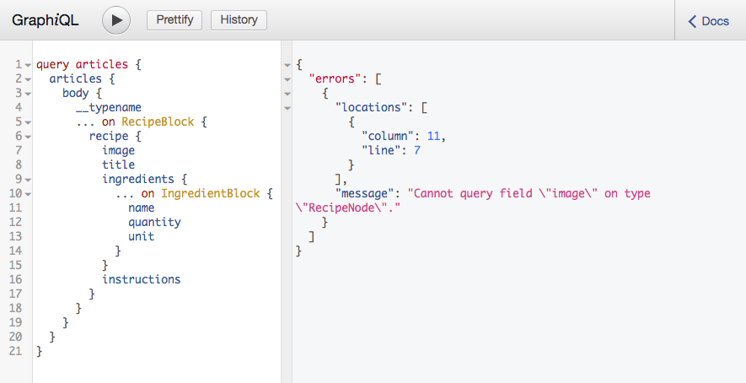Run the query with the play button

click(116, 20)
